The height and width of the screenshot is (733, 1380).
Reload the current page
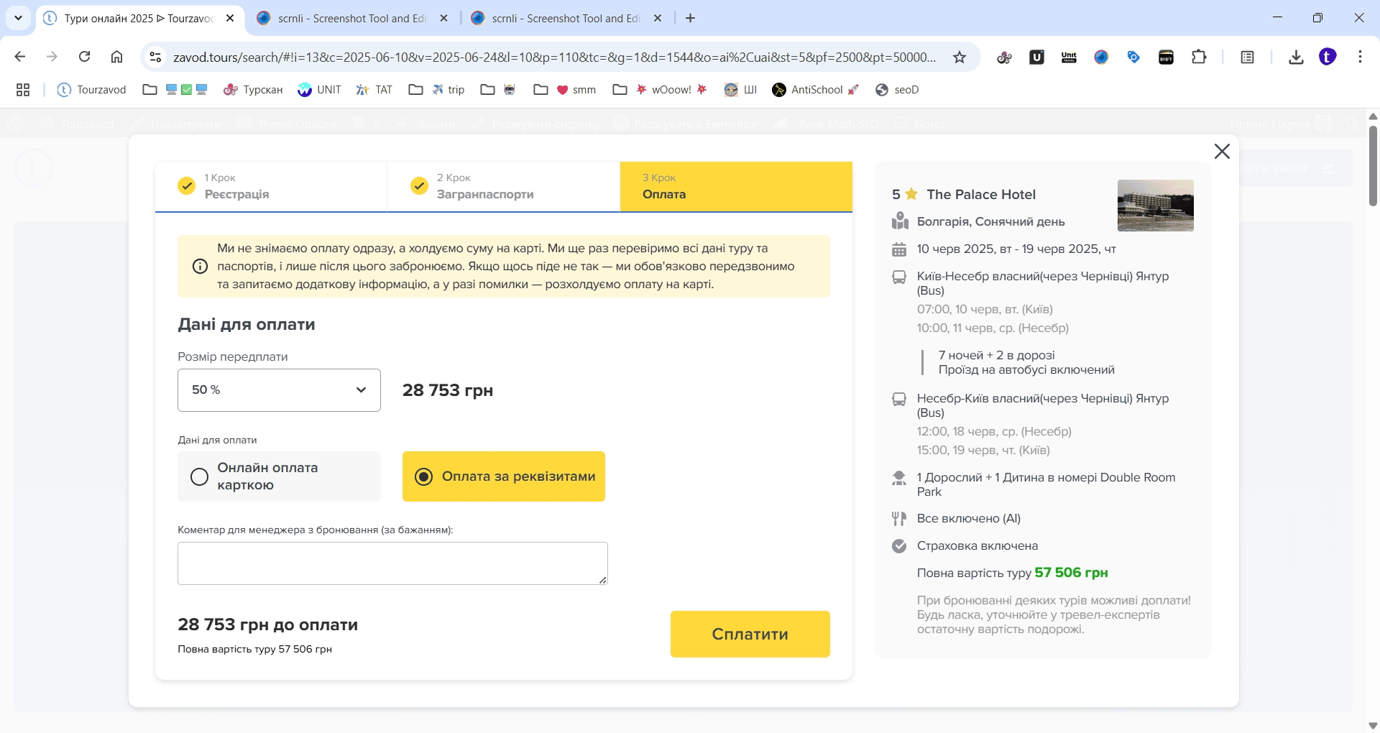(84, 57)
